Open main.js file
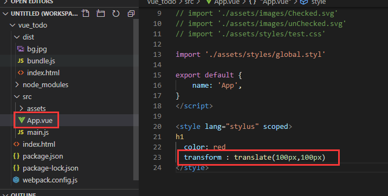Screen dimensions: 388x196 [x=38, y=132]
